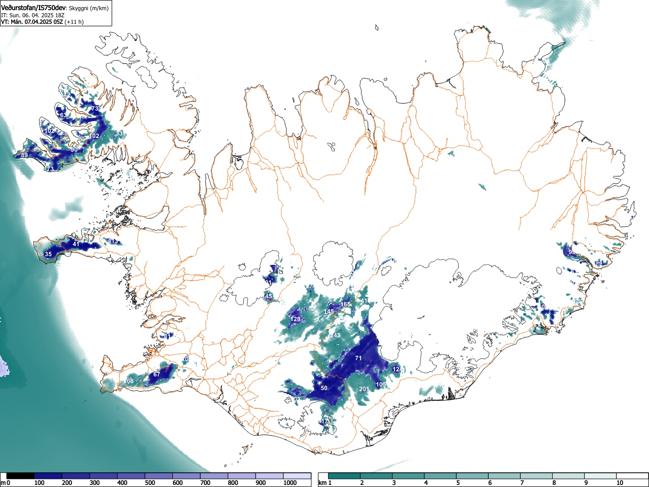The width and height of the screenshot is (649, 487).
Task: Click the visibility value 45 on the map
Action: (x=269, y=296)
